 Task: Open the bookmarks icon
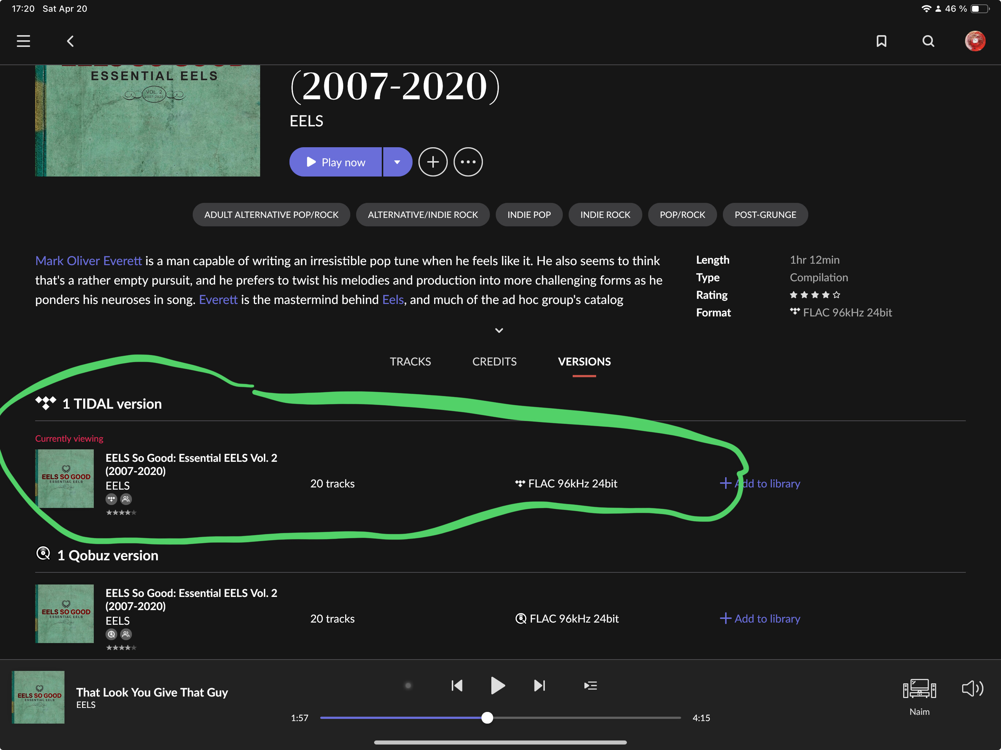(881, 41)
